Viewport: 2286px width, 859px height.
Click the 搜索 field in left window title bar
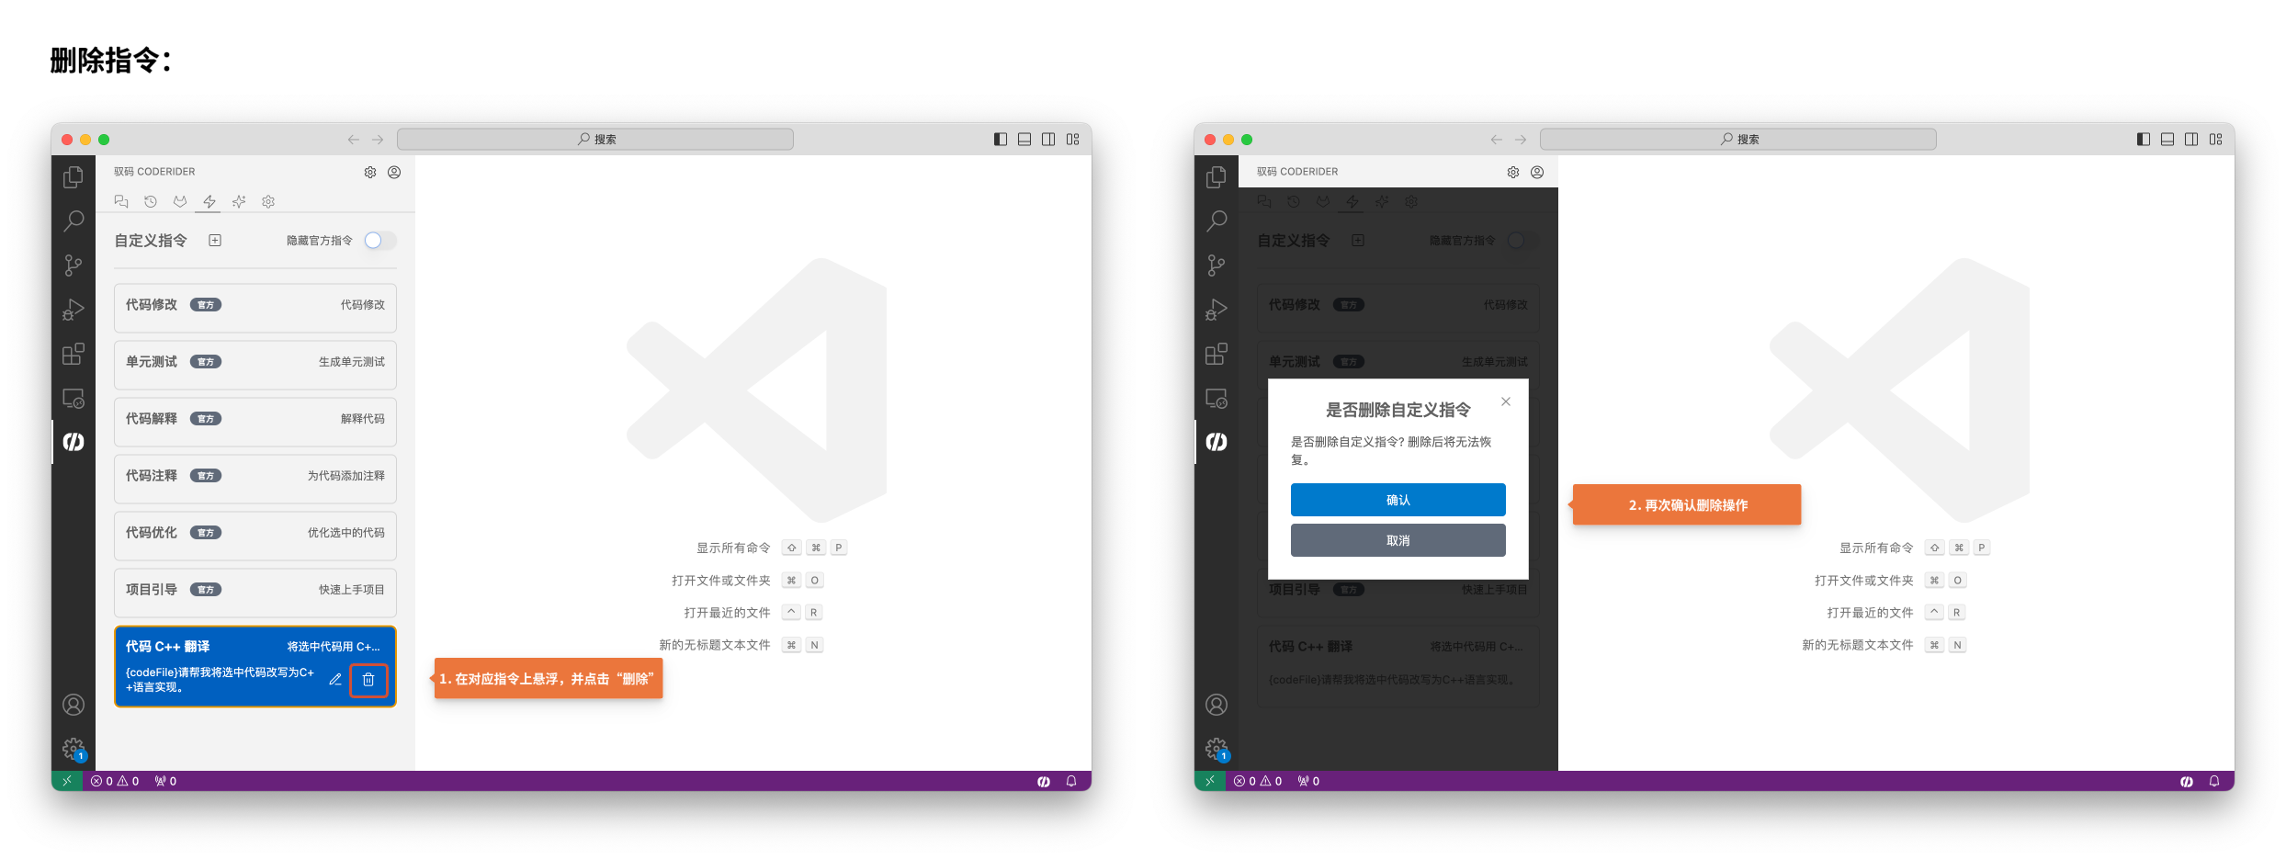point(595,140)
